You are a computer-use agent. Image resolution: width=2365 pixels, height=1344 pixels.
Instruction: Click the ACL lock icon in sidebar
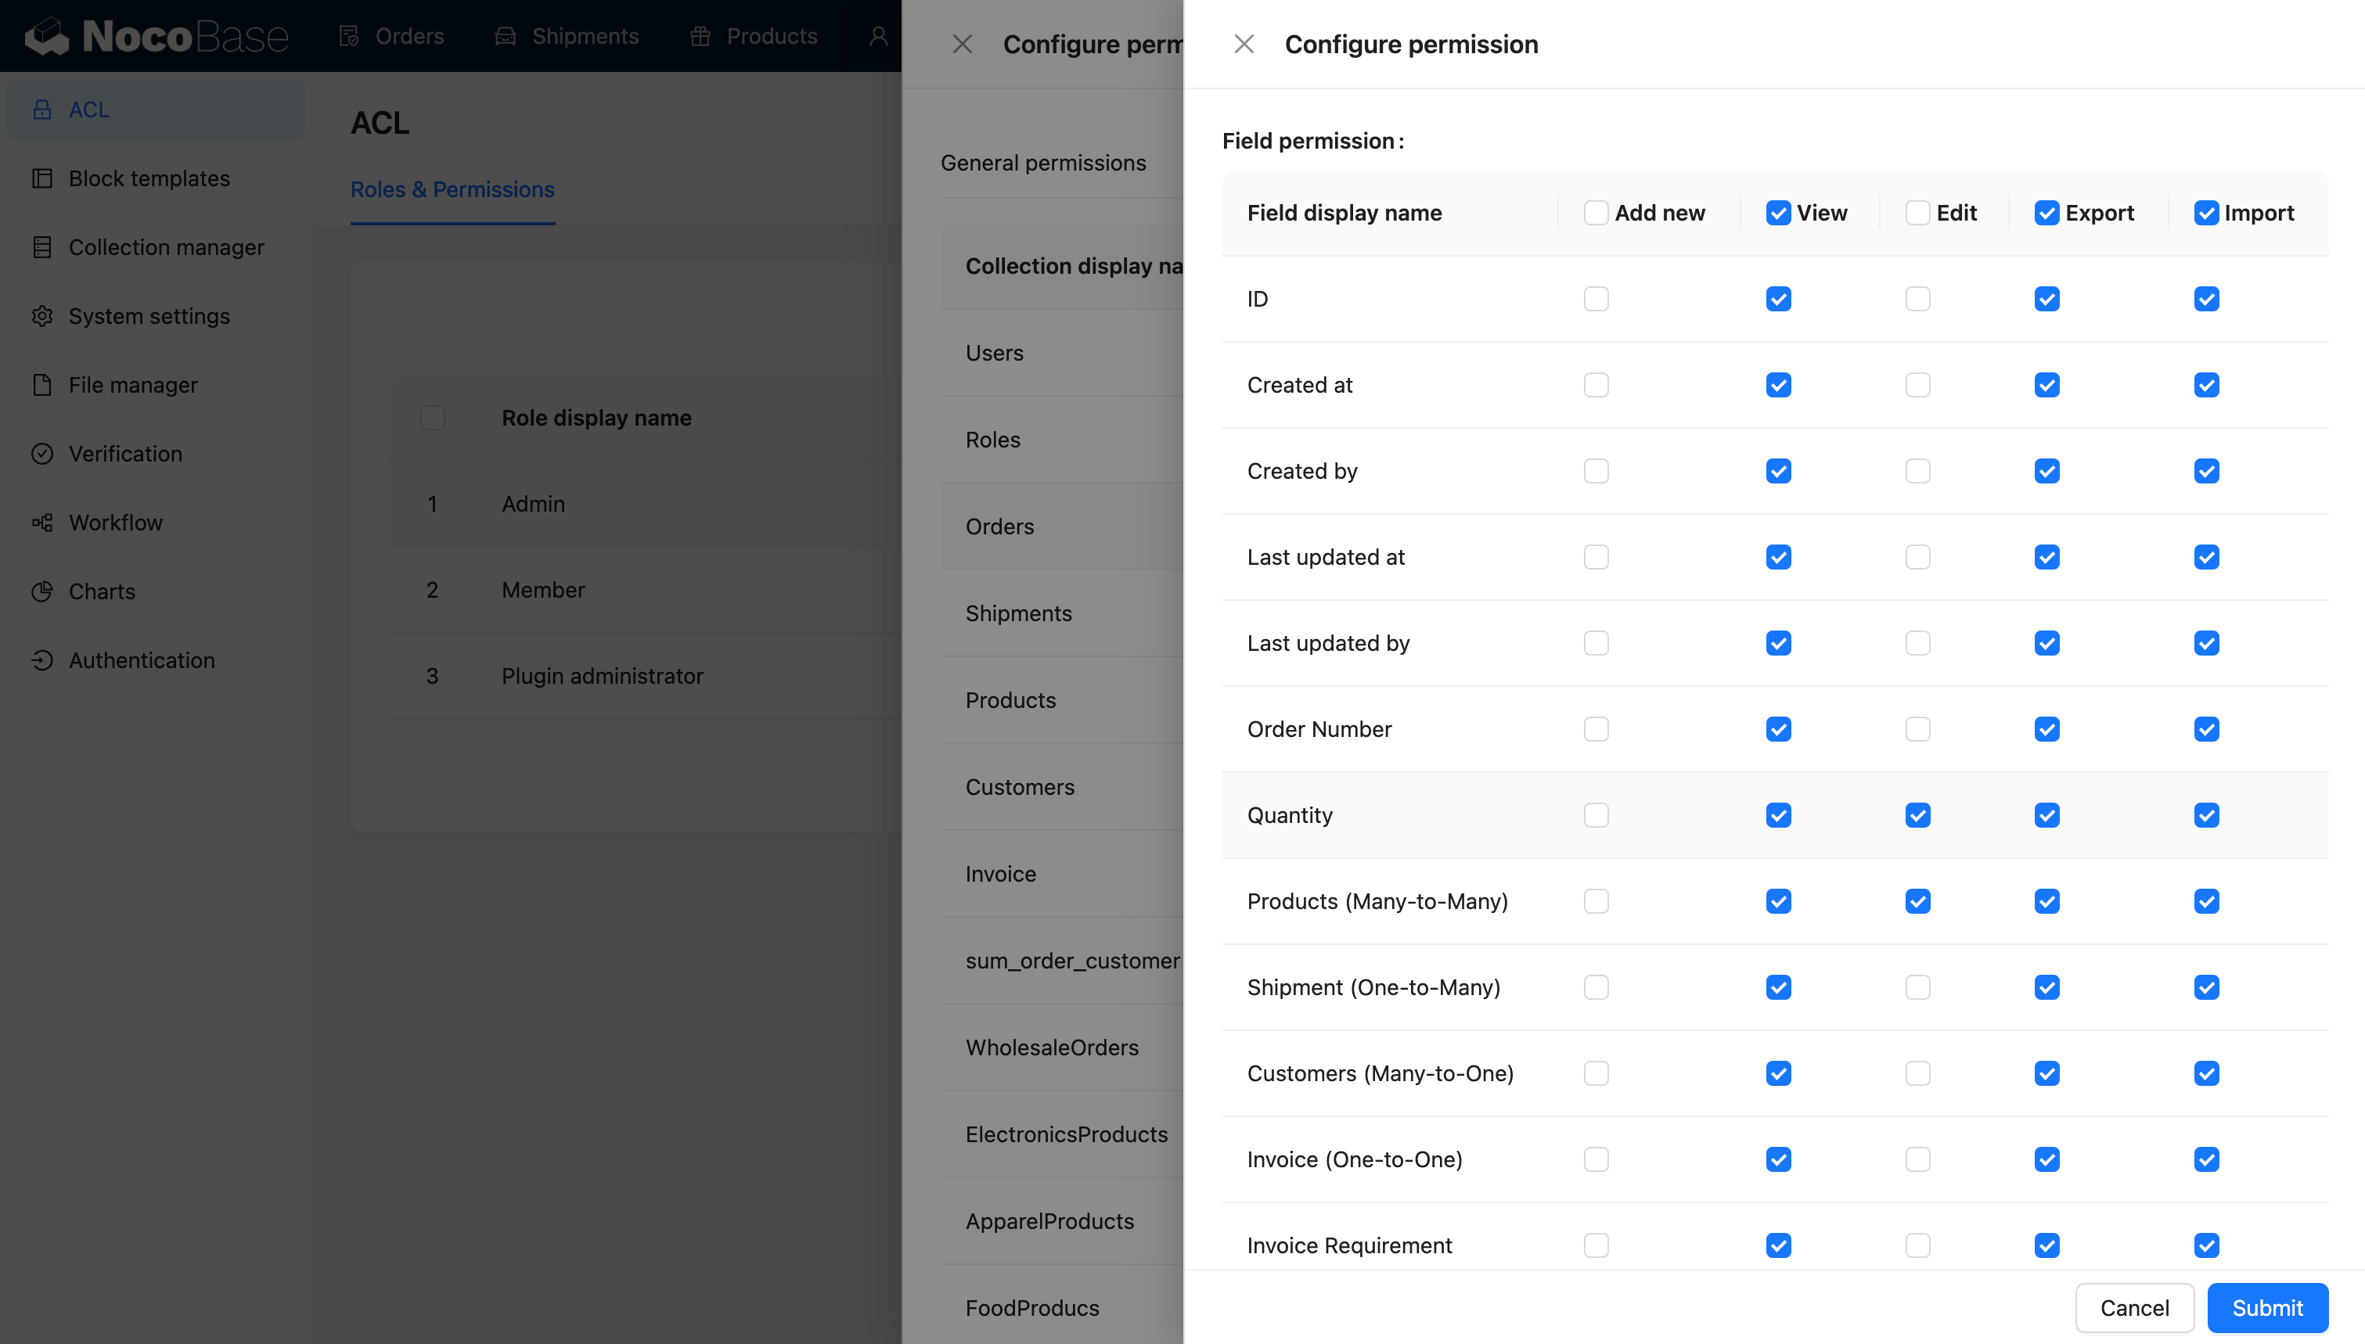pos(41,110)
